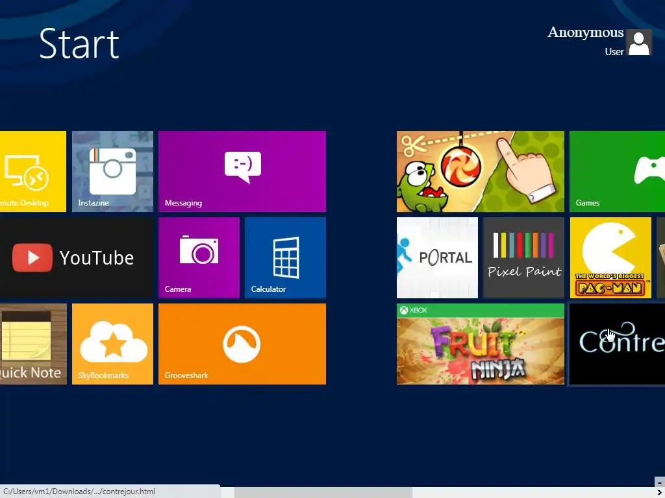This screenshot has height=498, width=665.
Task: Click the contrejour.html status bar path
Action: 79,492
